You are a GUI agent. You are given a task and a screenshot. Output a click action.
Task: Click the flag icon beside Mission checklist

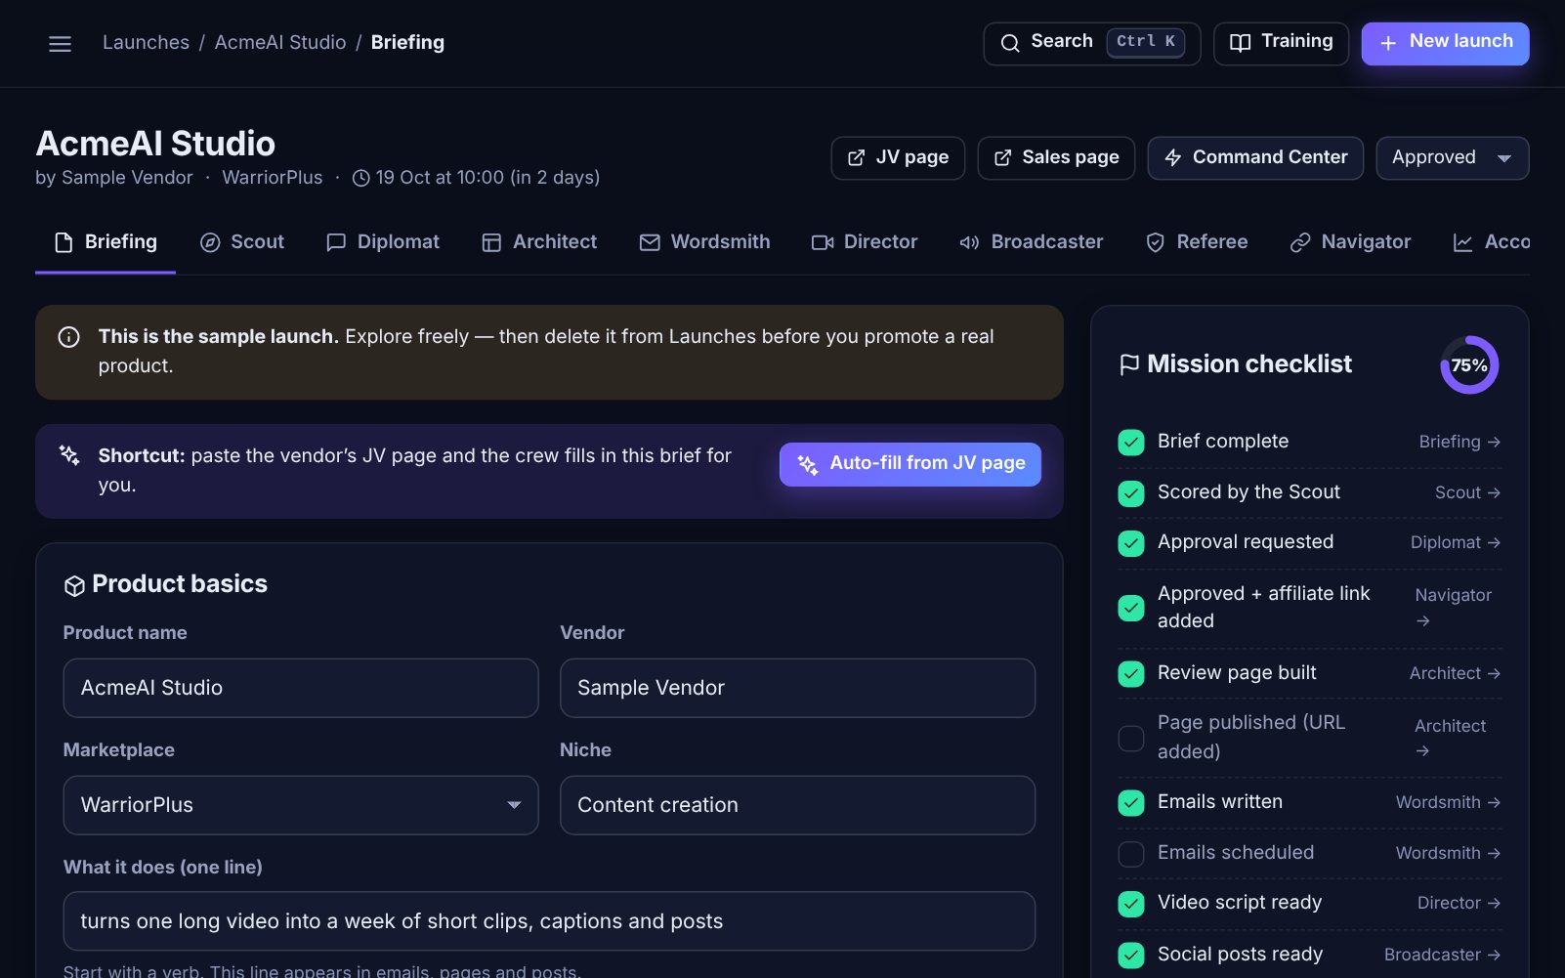pos(1129,364)
